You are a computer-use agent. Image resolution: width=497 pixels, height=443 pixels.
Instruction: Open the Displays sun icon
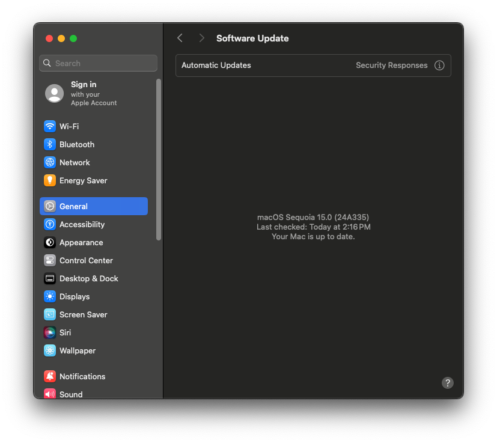pyautogui.click(x=50, y=296)
